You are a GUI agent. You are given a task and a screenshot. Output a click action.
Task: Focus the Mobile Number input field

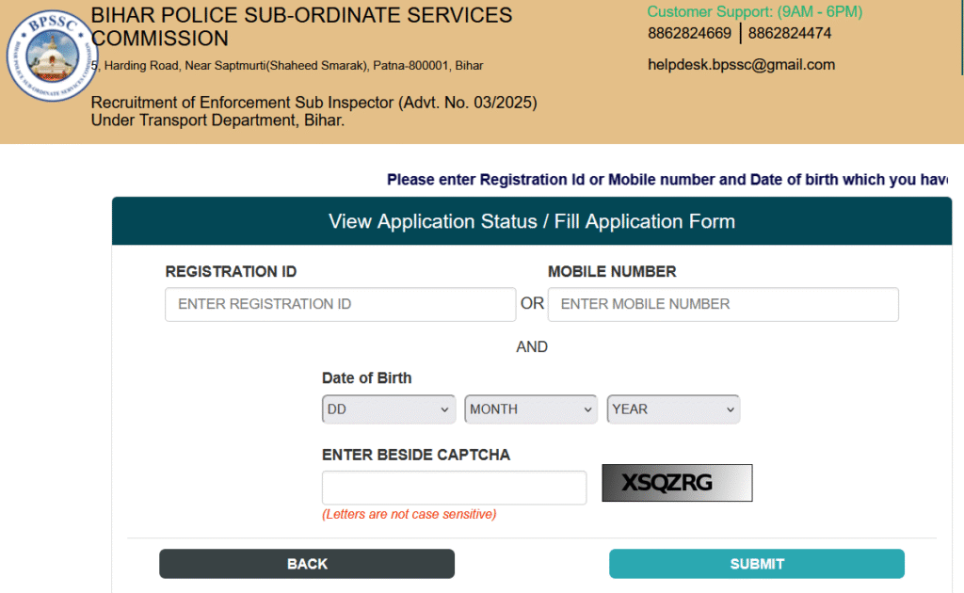[x=723, y=304]
